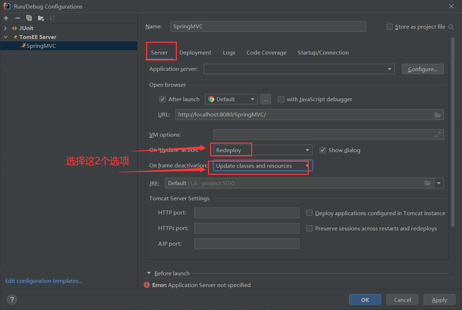Click the Apply button
Image resolution: width=462 pixels, height=310 pixels.
[x=439, y=299]
